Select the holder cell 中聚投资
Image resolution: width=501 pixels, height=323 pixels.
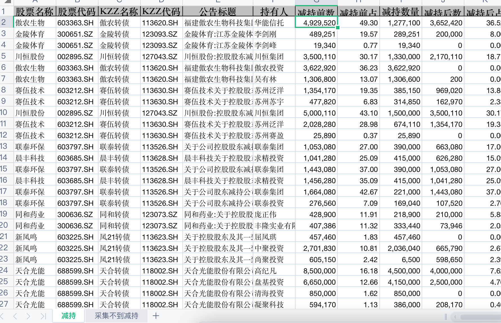274,248
